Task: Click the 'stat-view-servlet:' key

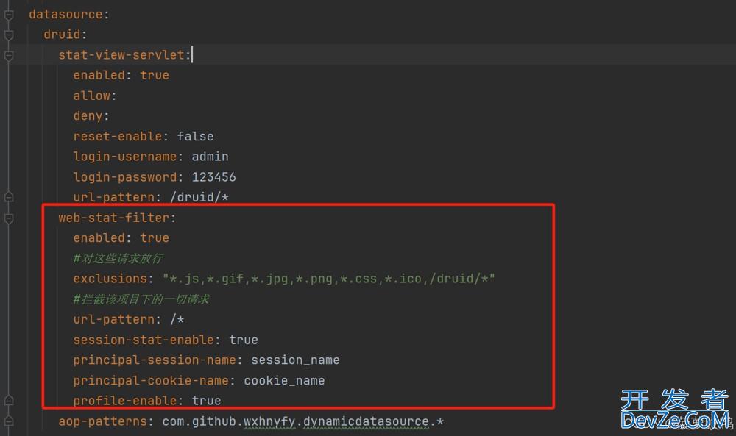Action: click(124, 55)
